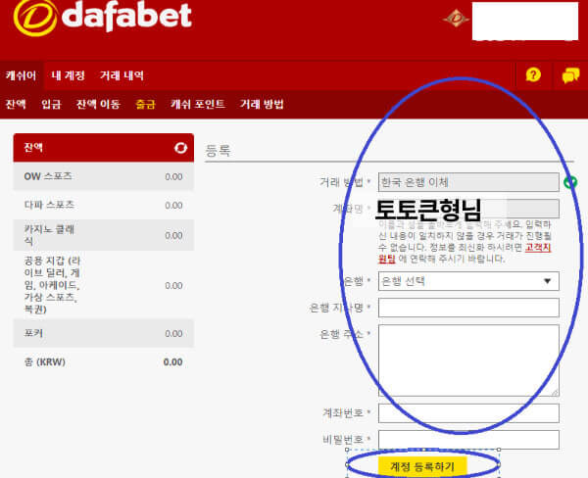Open the 캐쉬어 tab
Image resolution: width=588 pixels, height=478 pixels.
point(21,75)
